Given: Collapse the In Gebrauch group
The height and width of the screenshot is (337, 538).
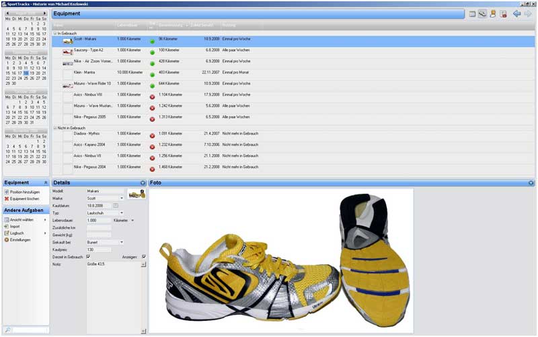Looking at the screenshot, I should tap(55, 34).
